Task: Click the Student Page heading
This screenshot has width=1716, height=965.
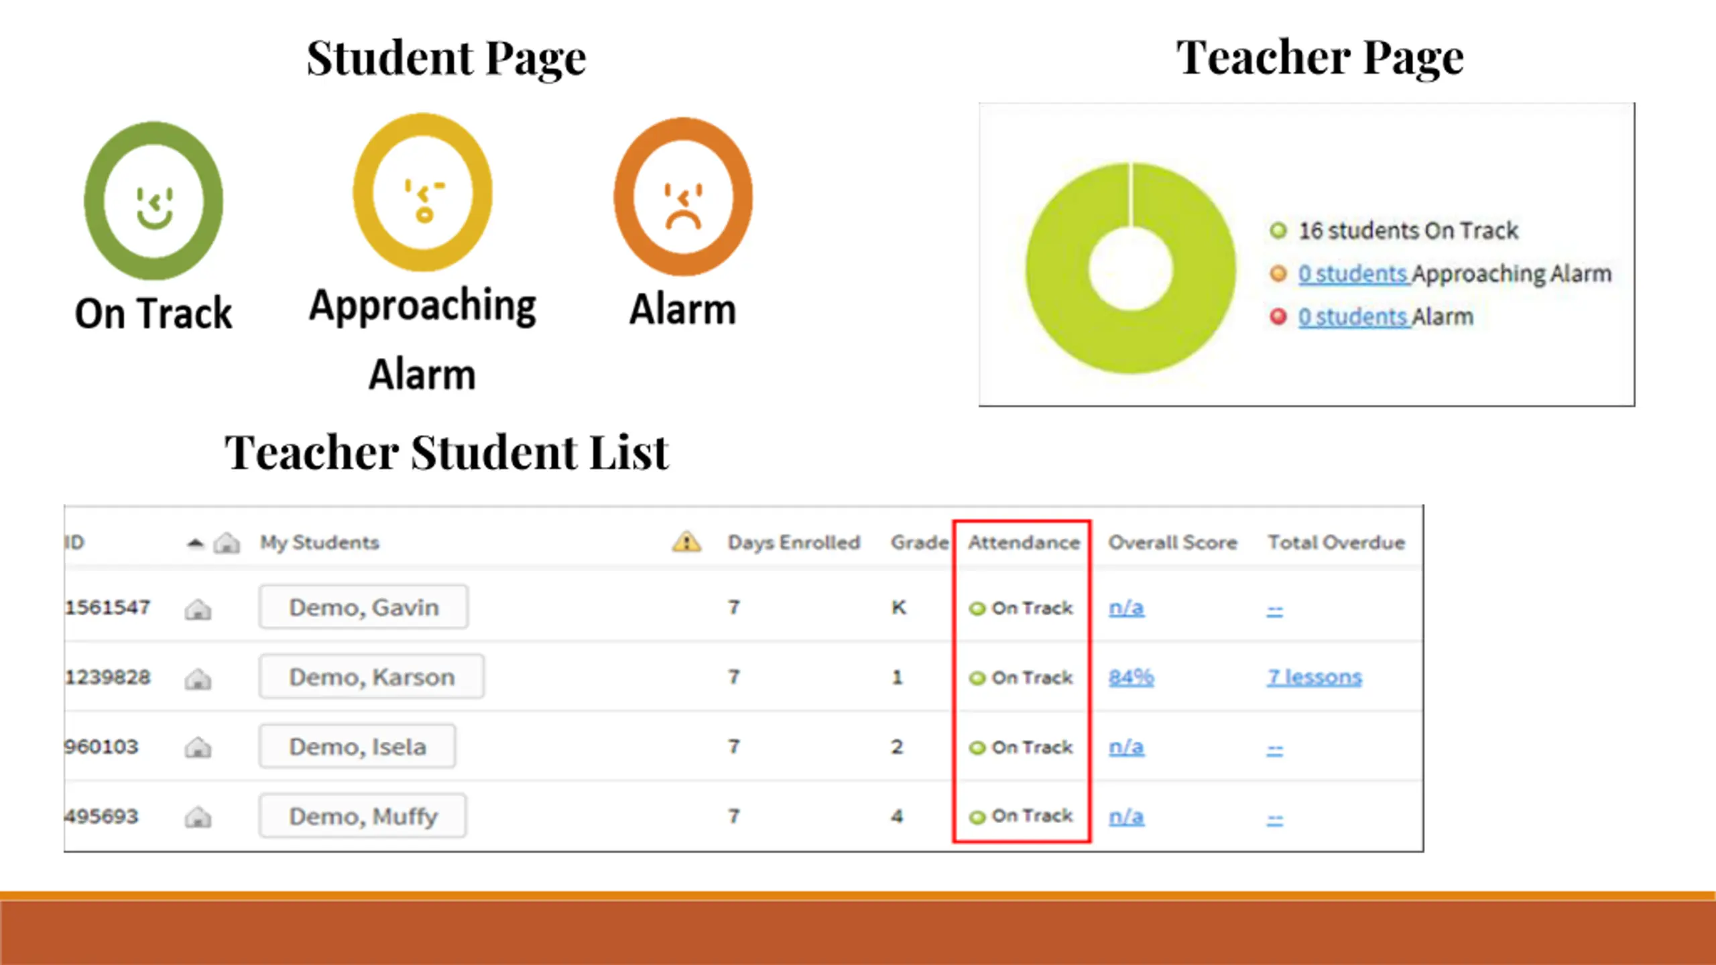Action: [x=446, y=59]
